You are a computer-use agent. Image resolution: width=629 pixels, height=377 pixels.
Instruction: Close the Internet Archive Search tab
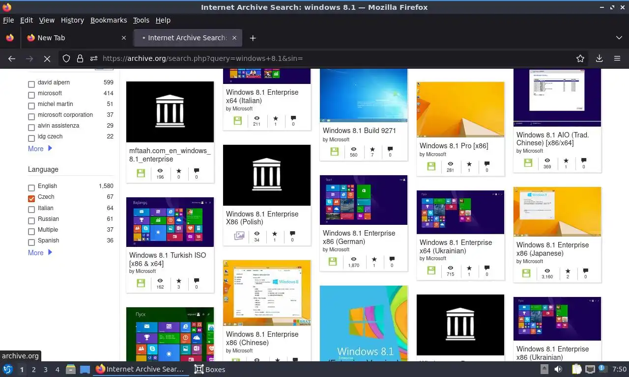[234, 38]
